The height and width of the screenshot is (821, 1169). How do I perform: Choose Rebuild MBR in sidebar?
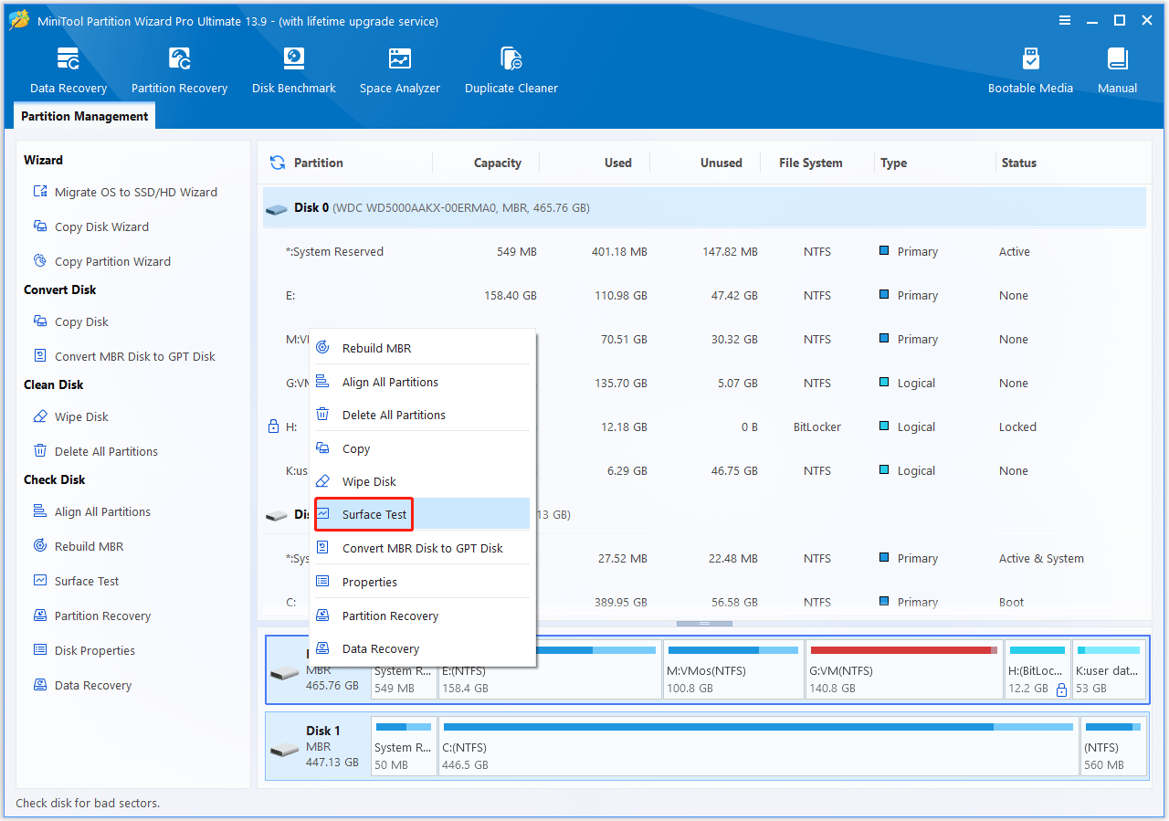(78, 546)
